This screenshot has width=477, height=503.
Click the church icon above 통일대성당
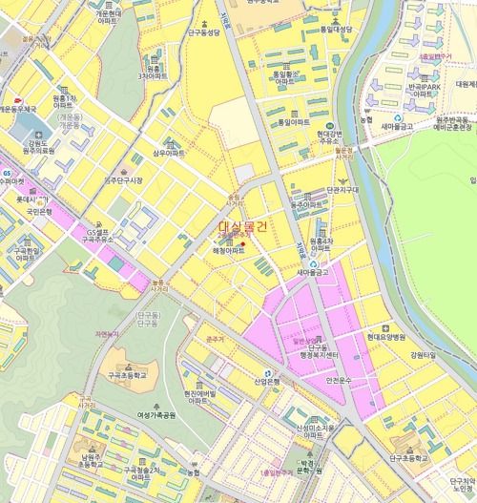pos(336,22)
